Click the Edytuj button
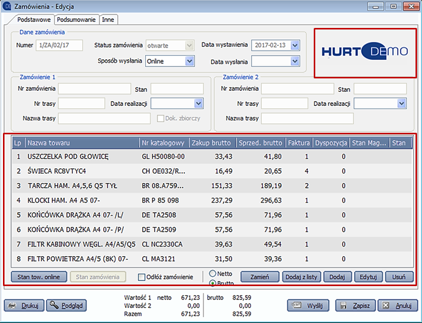This screenshot has height=323, width=422. [368, 277]
